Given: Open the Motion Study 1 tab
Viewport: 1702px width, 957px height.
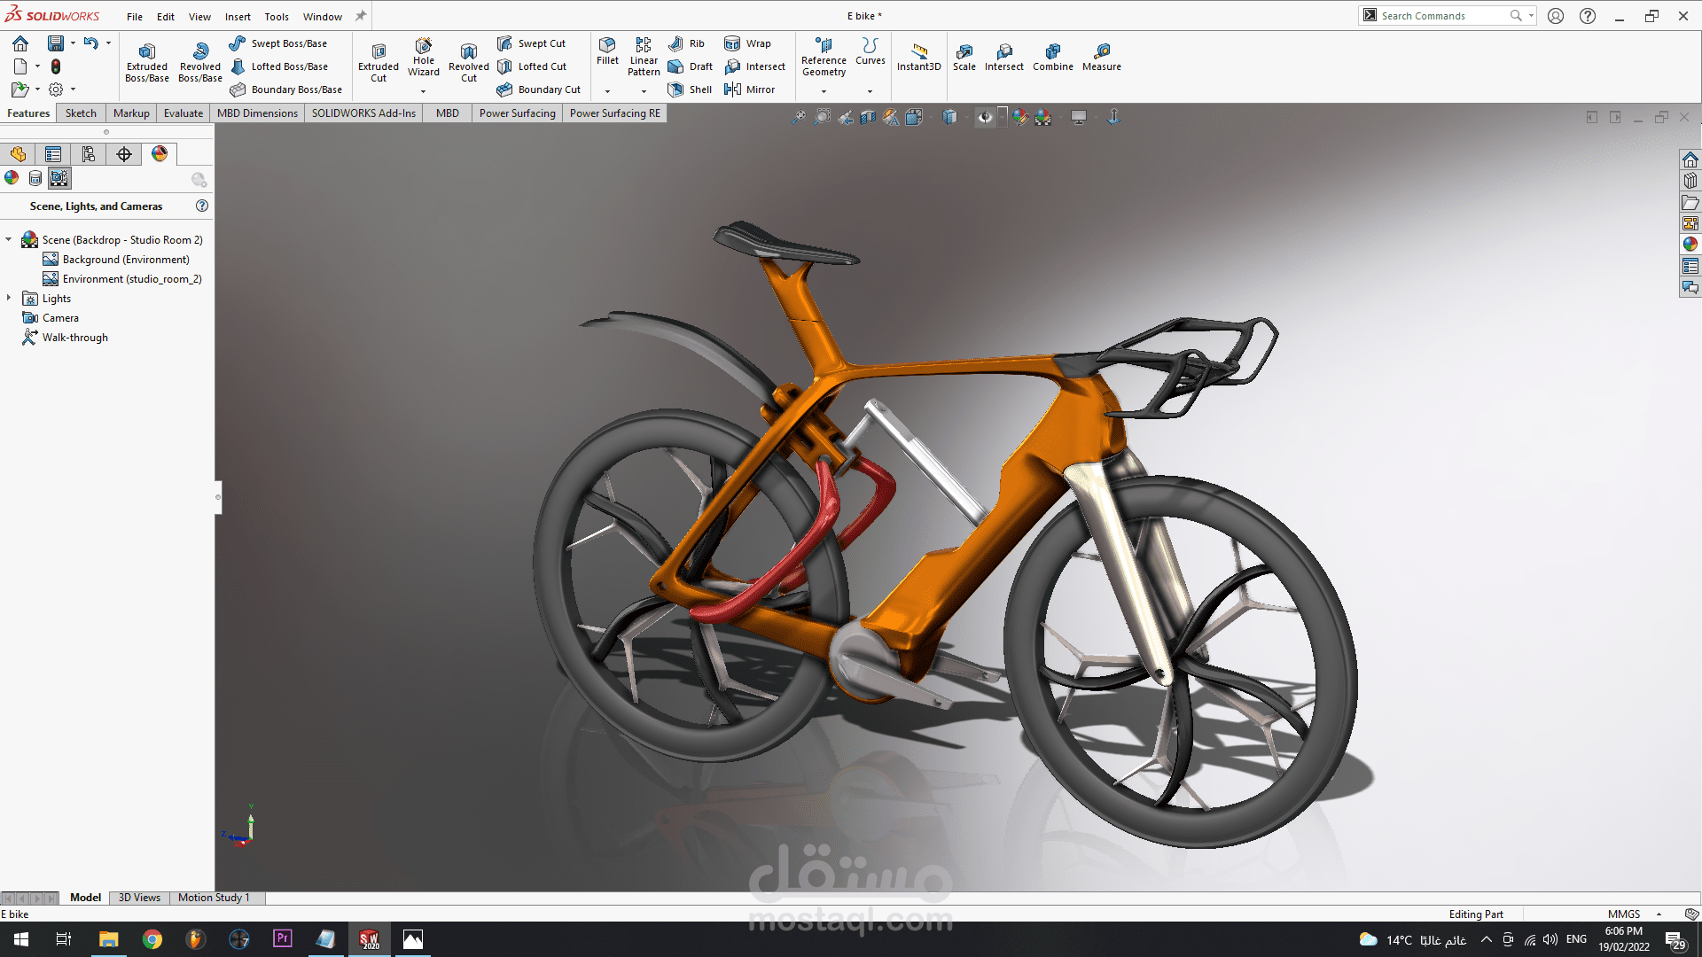Looking at the screenshot, I should pos(214,898).
